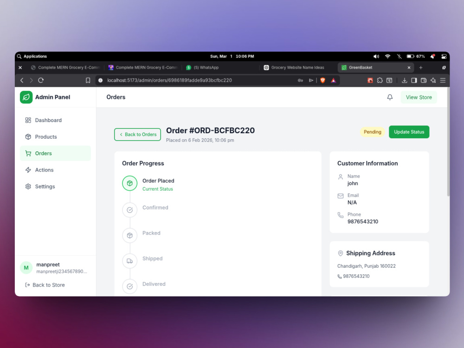Click the Pending status badge
This screenshot has height=348, width=464.
(x=372, y=132)
